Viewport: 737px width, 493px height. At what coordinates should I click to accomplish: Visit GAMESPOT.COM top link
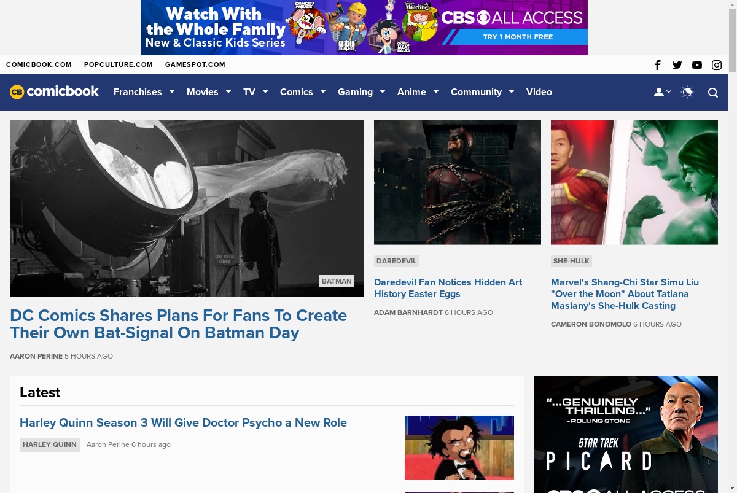tap(195, 64)
